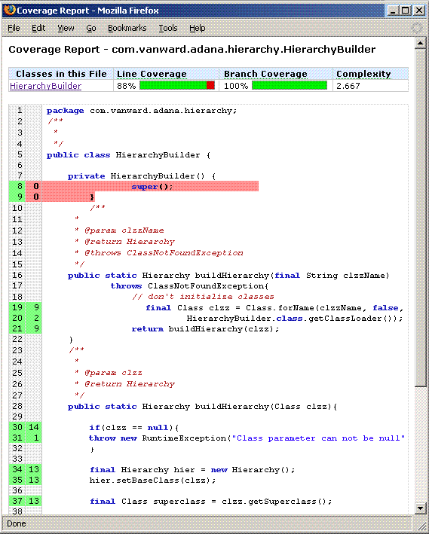This screenshot has width=429, height=534.
Task: Open the HierarchyBuilder class link
Action: coord(45,86)
